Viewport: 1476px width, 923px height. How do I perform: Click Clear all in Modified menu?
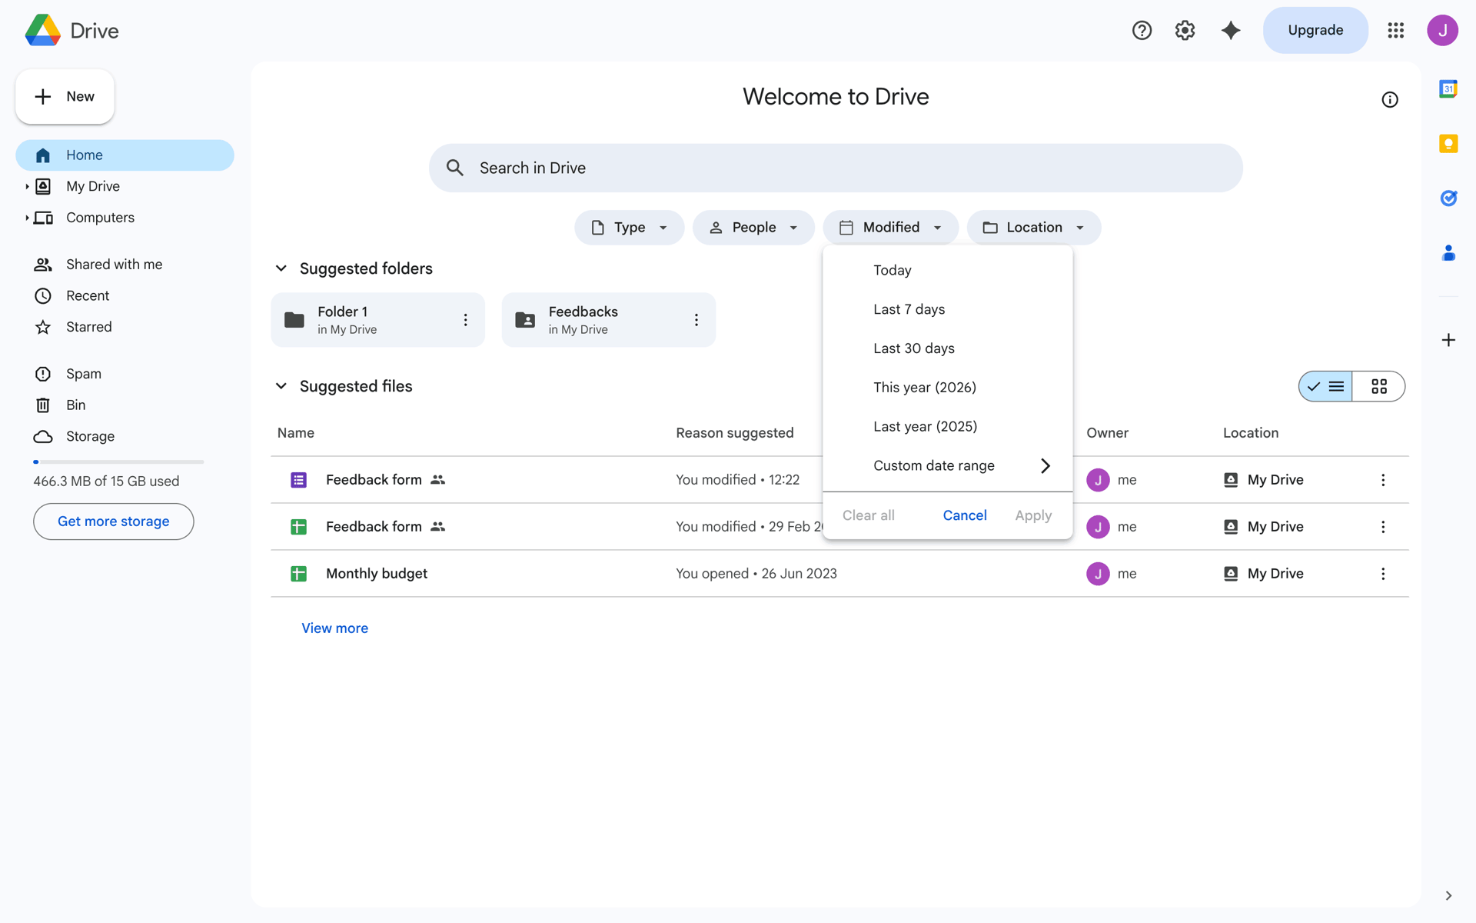point(868,515)
